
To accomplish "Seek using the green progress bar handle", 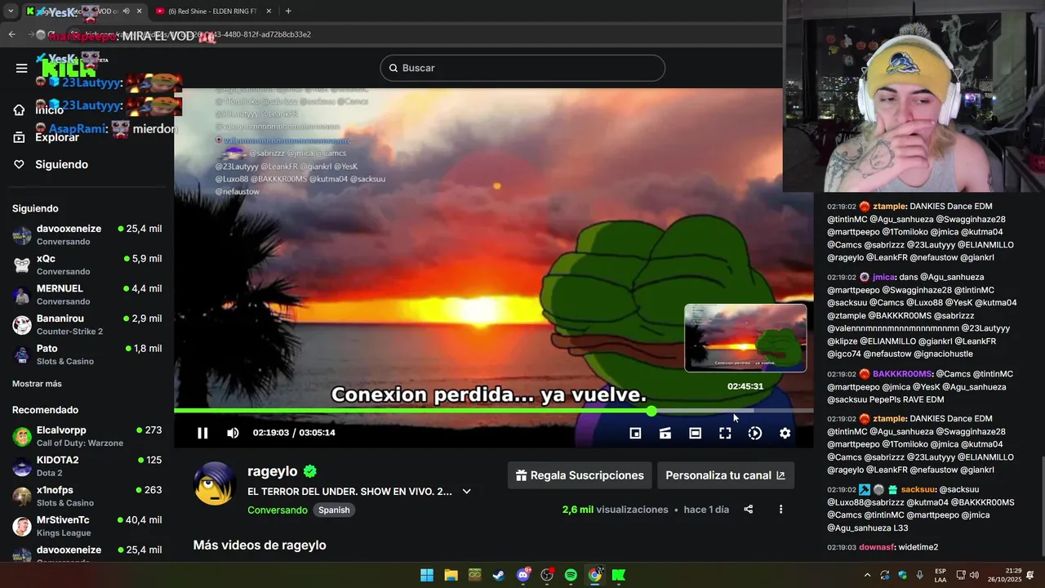I will (651, 411).
